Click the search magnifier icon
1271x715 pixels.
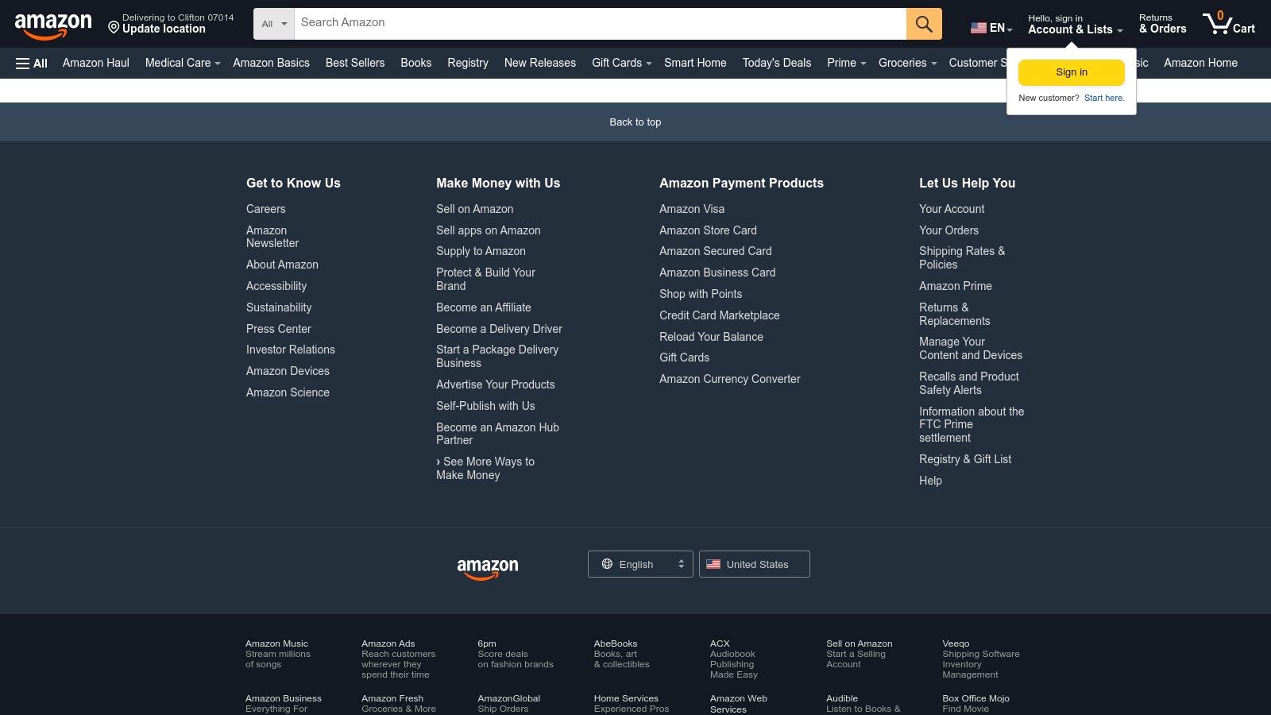[923, 24]
